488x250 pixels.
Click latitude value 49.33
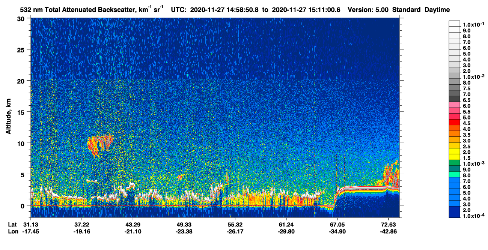coord(184,224)
